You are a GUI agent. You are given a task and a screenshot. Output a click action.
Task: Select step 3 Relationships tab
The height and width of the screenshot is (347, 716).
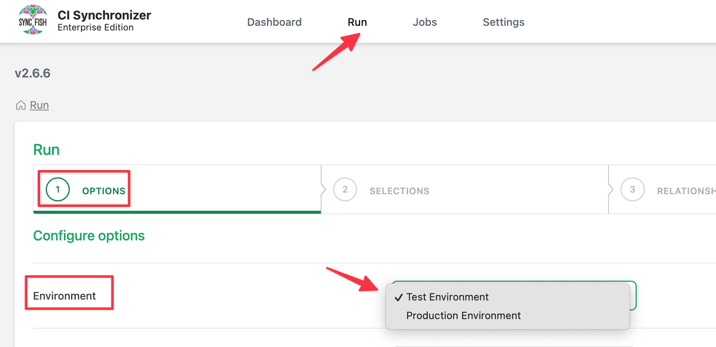pyautogui.click(x=663, y=189)
